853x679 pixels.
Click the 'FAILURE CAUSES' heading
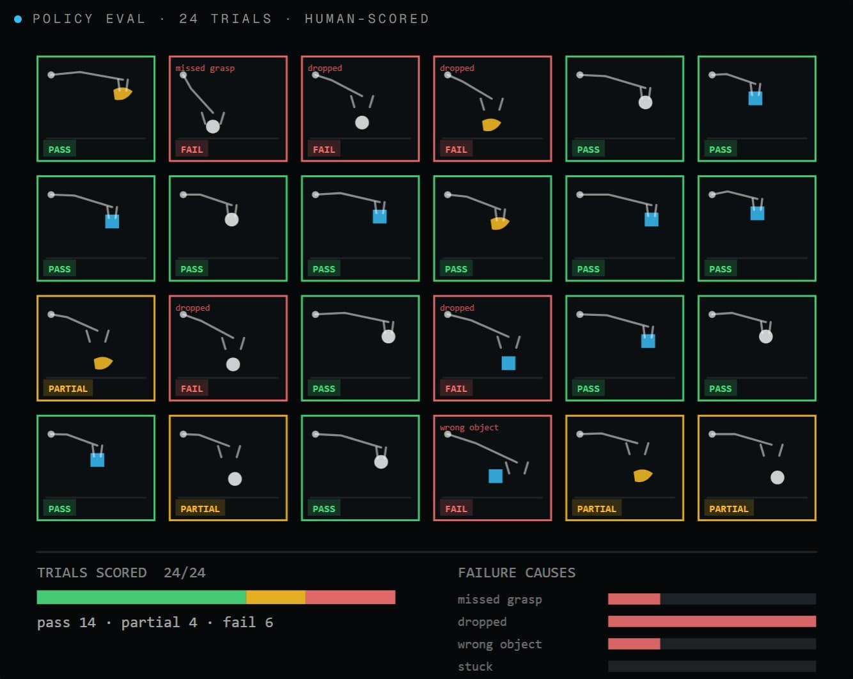coord(517,572)
